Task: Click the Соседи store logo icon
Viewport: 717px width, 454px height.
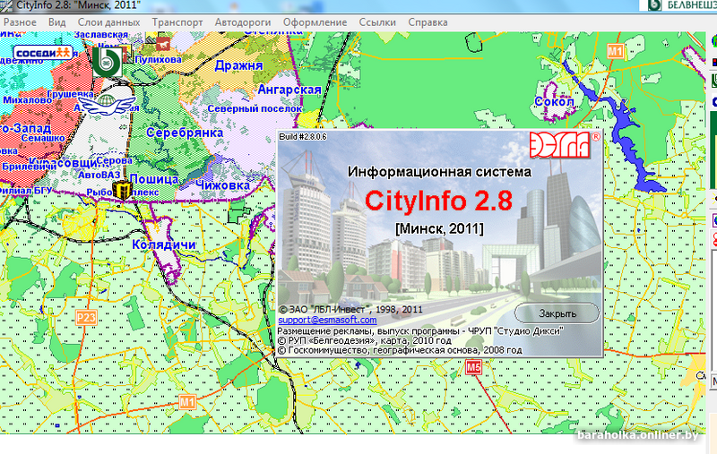Action: coord(42,53)
